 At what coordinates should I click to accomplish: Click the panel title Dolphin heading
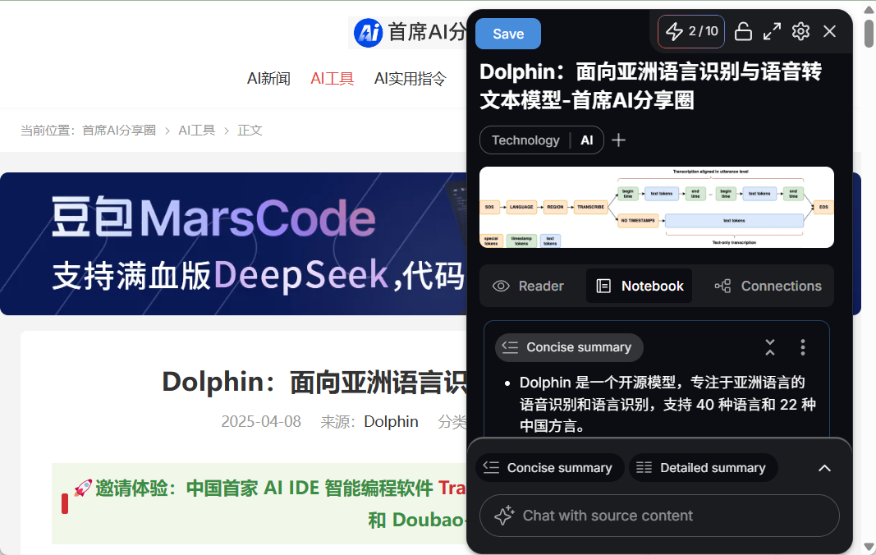(x=650, y=86)
